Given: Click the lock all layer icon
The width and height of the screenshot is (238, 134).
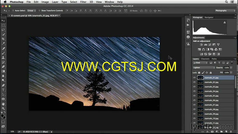Looking at the screenshot, I should [x=211, y=73].
